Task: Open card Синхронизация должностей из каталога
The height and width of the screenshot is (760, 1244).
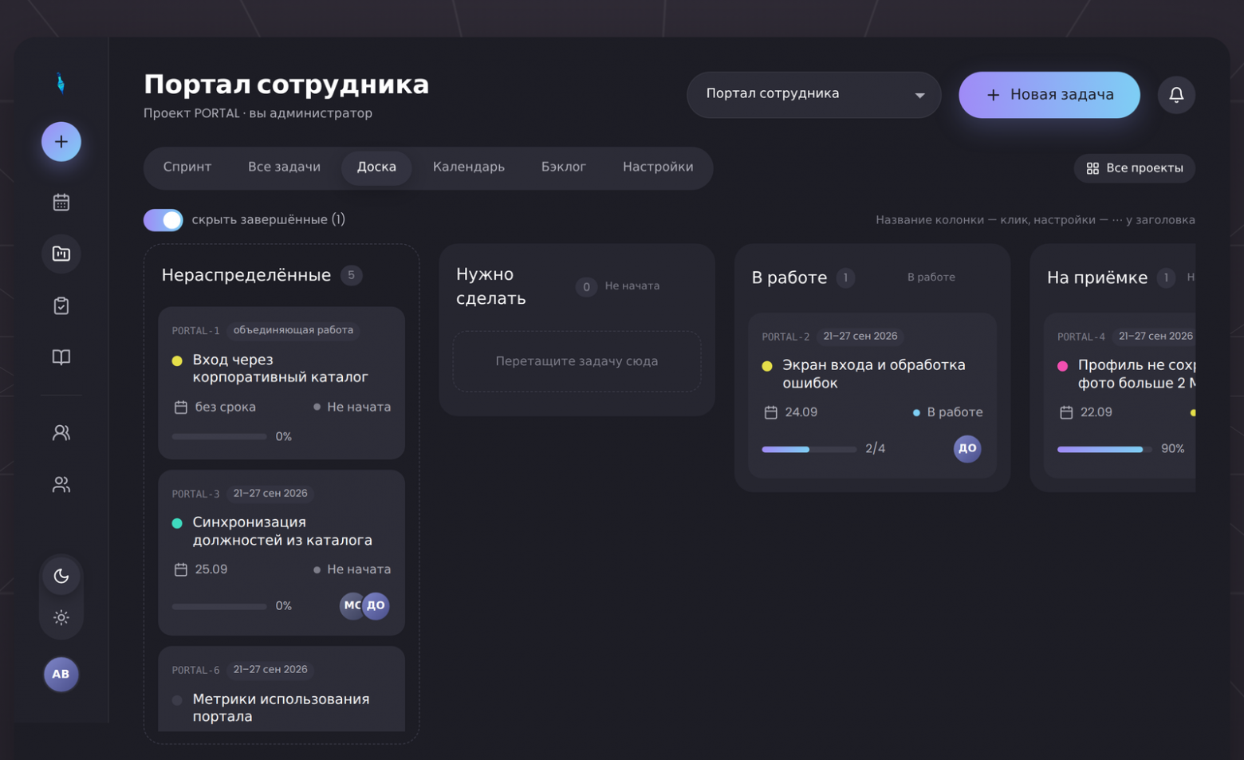Action: pyautogui.click(x=281, y=553)
